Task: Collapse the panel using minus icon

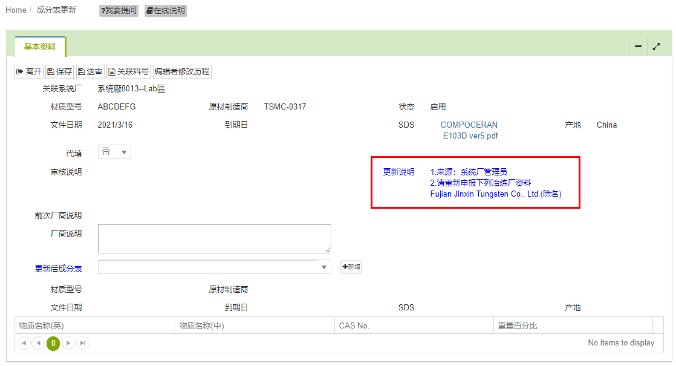Action: 638,47
